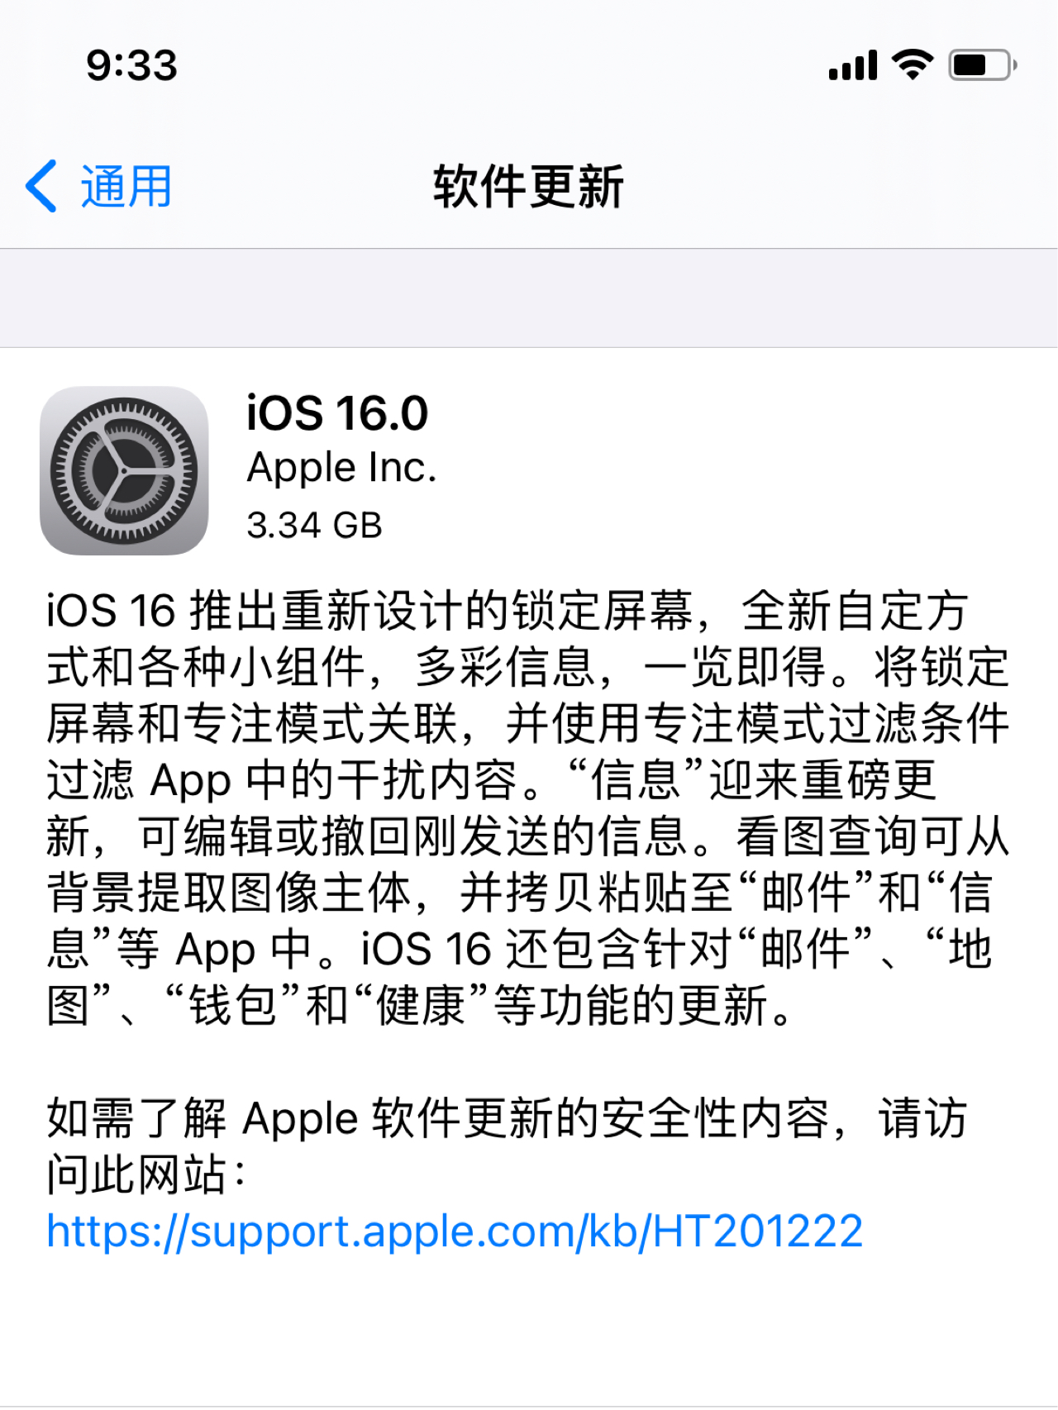Screen dimensions: 1058x1410
Task: Open the support.apple.com HT201222 link
Action: [x=455, y=1231]
